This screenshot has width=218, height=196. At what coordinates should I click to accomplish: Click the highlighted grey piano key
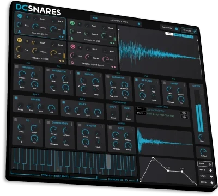[x=108, y=162]
